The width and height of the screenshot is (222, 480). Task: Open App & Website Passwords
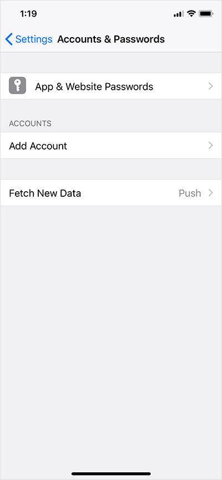[111, 86]
